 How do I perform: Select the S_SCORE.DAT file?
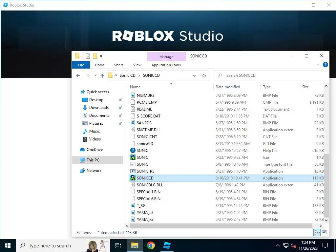(x=149, y=116)
